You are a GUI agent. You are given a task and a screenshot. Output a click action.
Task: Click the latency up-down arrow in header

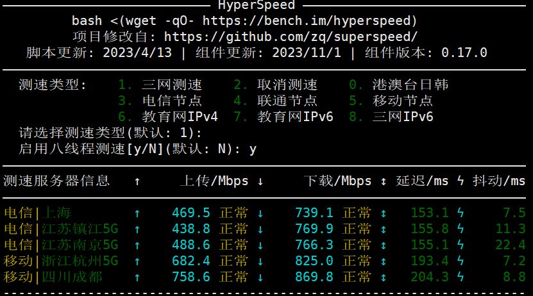click(384, 181)
